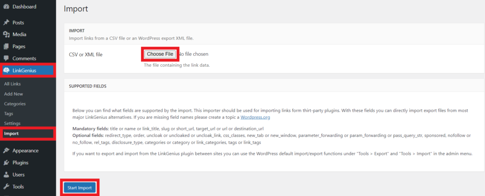The image size is (485, 196).
Task: Click the Choose File button
Action: tap(160, 54)
